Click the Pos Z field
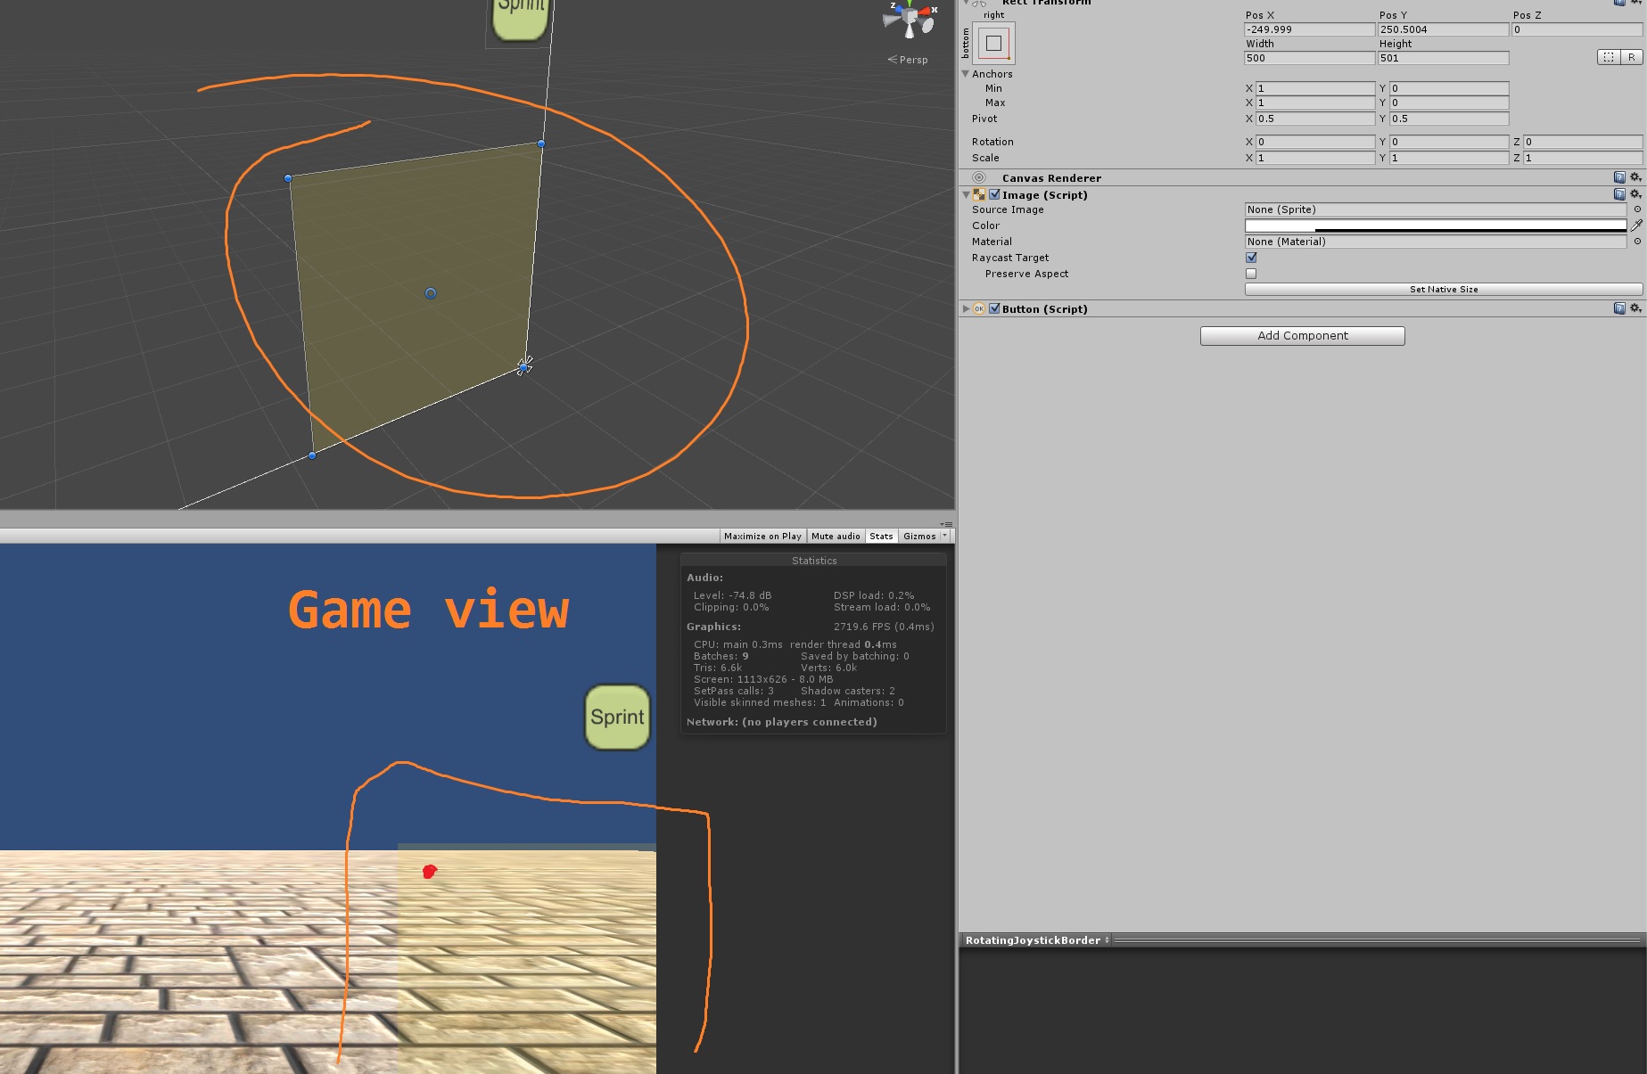Screen dimensions: 1647x1074 [x=1577, y=29]
